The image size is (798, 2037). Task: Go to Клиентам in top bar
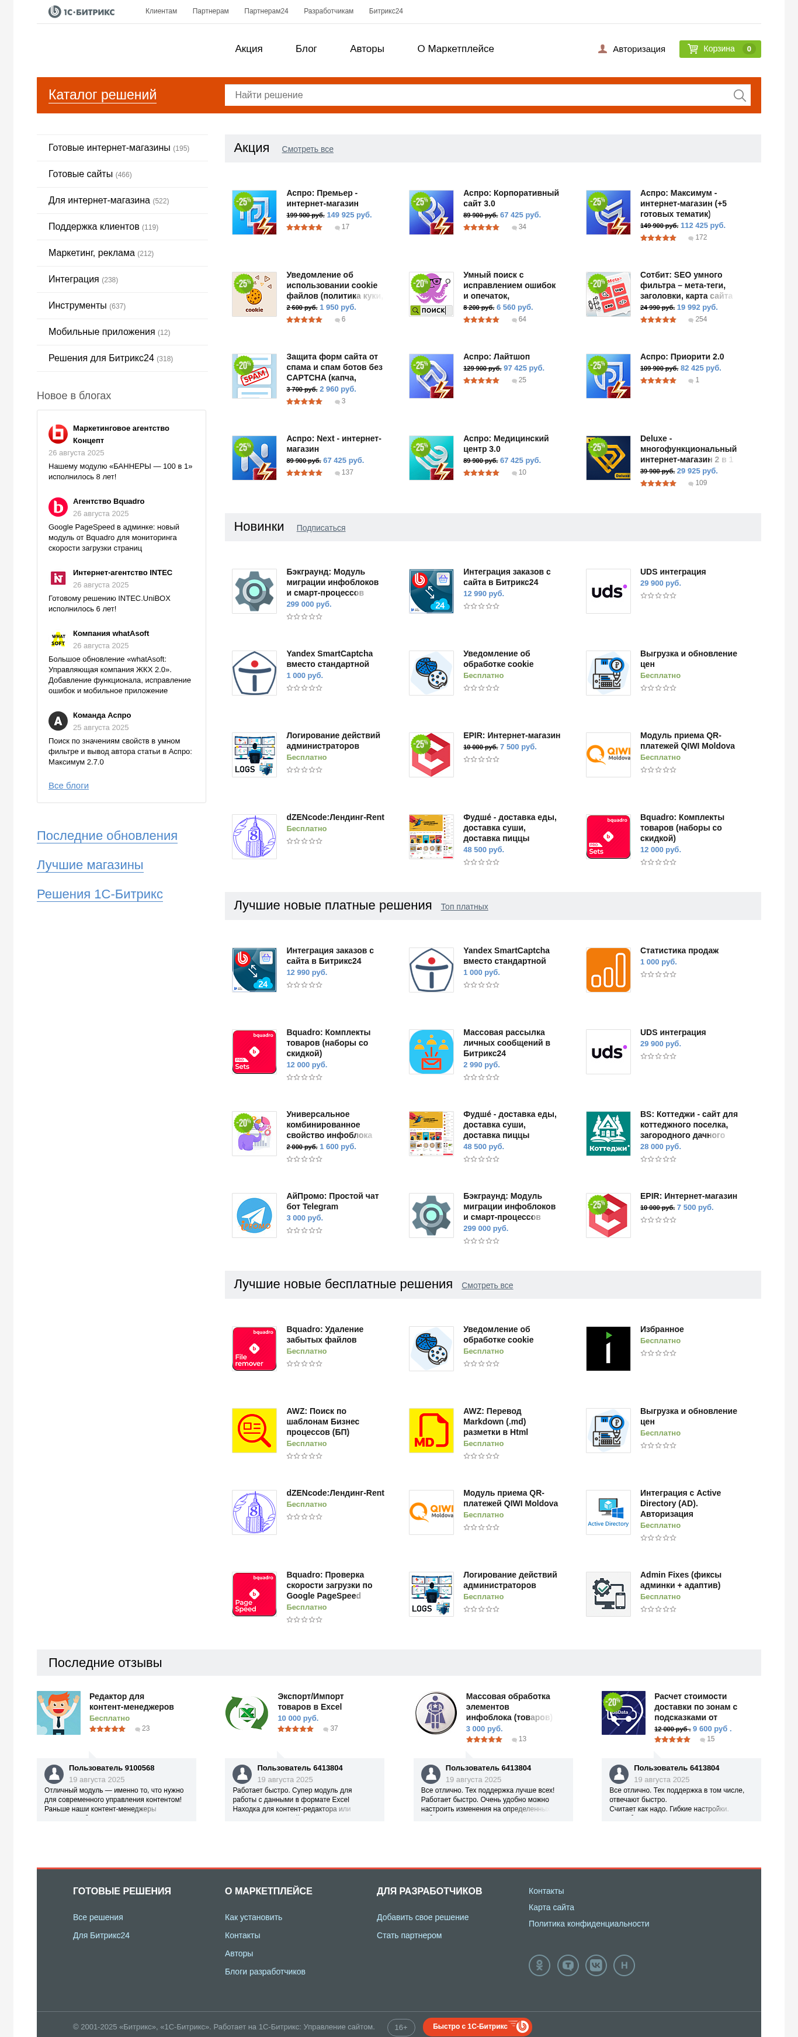pyautogui.click(x=161, y=11)
